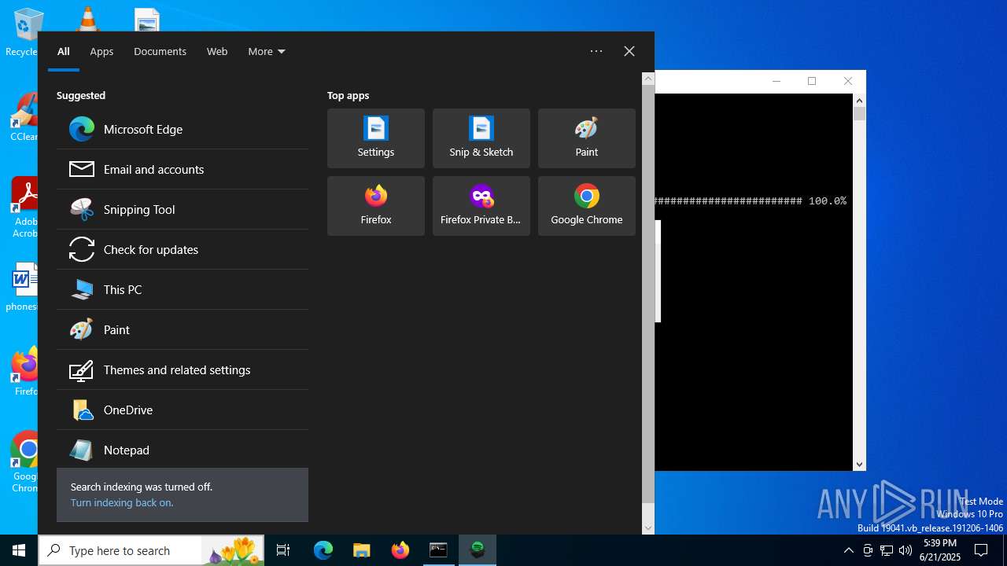Open Paint tile in Top apps
The height and width of the screenshot is (566, 1007).
click(x=587, y=138)
